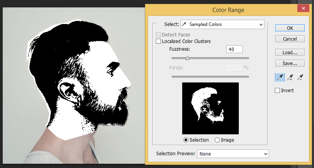Close the Color Range dialog
314x168 pixels.
[x=304, y=9]
